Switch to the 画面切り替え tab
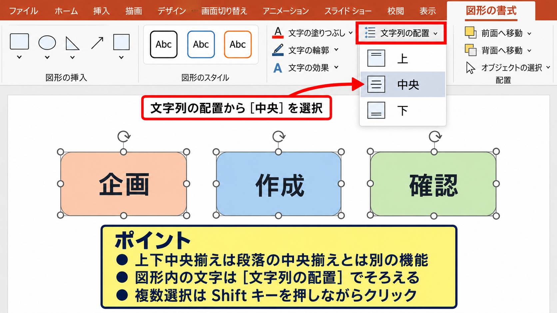This screenshot has height=313, width=557. [x=224, y=11]
